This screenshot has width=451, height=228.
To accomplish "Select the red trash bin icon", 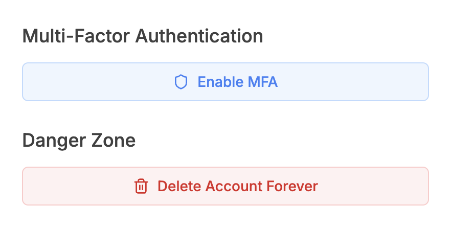I will tap(141, 186).
